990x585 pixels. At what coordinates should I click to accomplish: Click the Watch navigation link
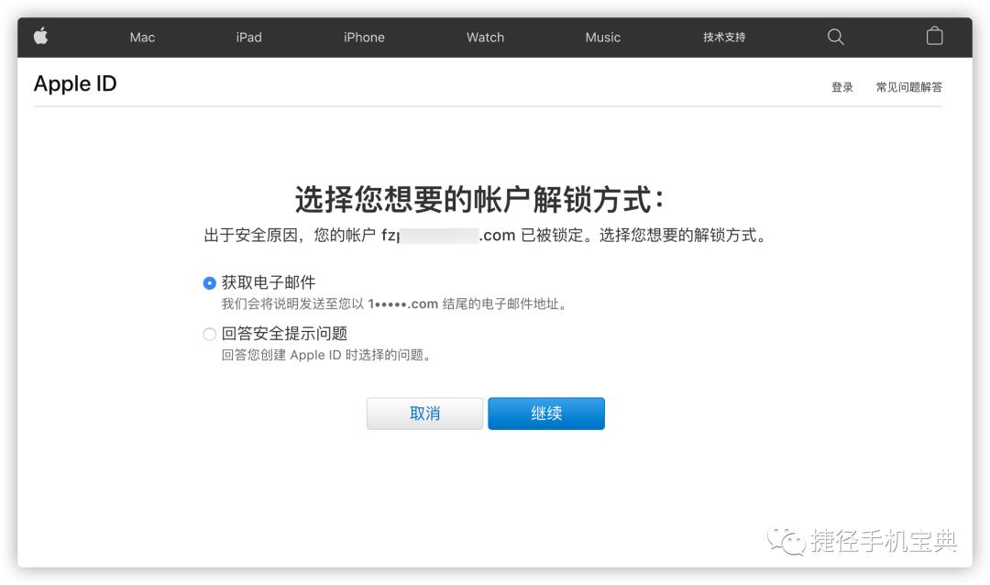click(x=485, y=37)
